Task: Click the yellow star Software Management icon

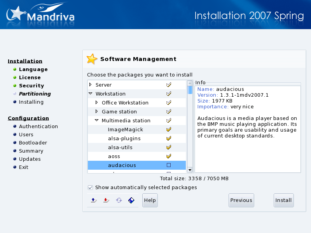Action: [x=92, y=59]
